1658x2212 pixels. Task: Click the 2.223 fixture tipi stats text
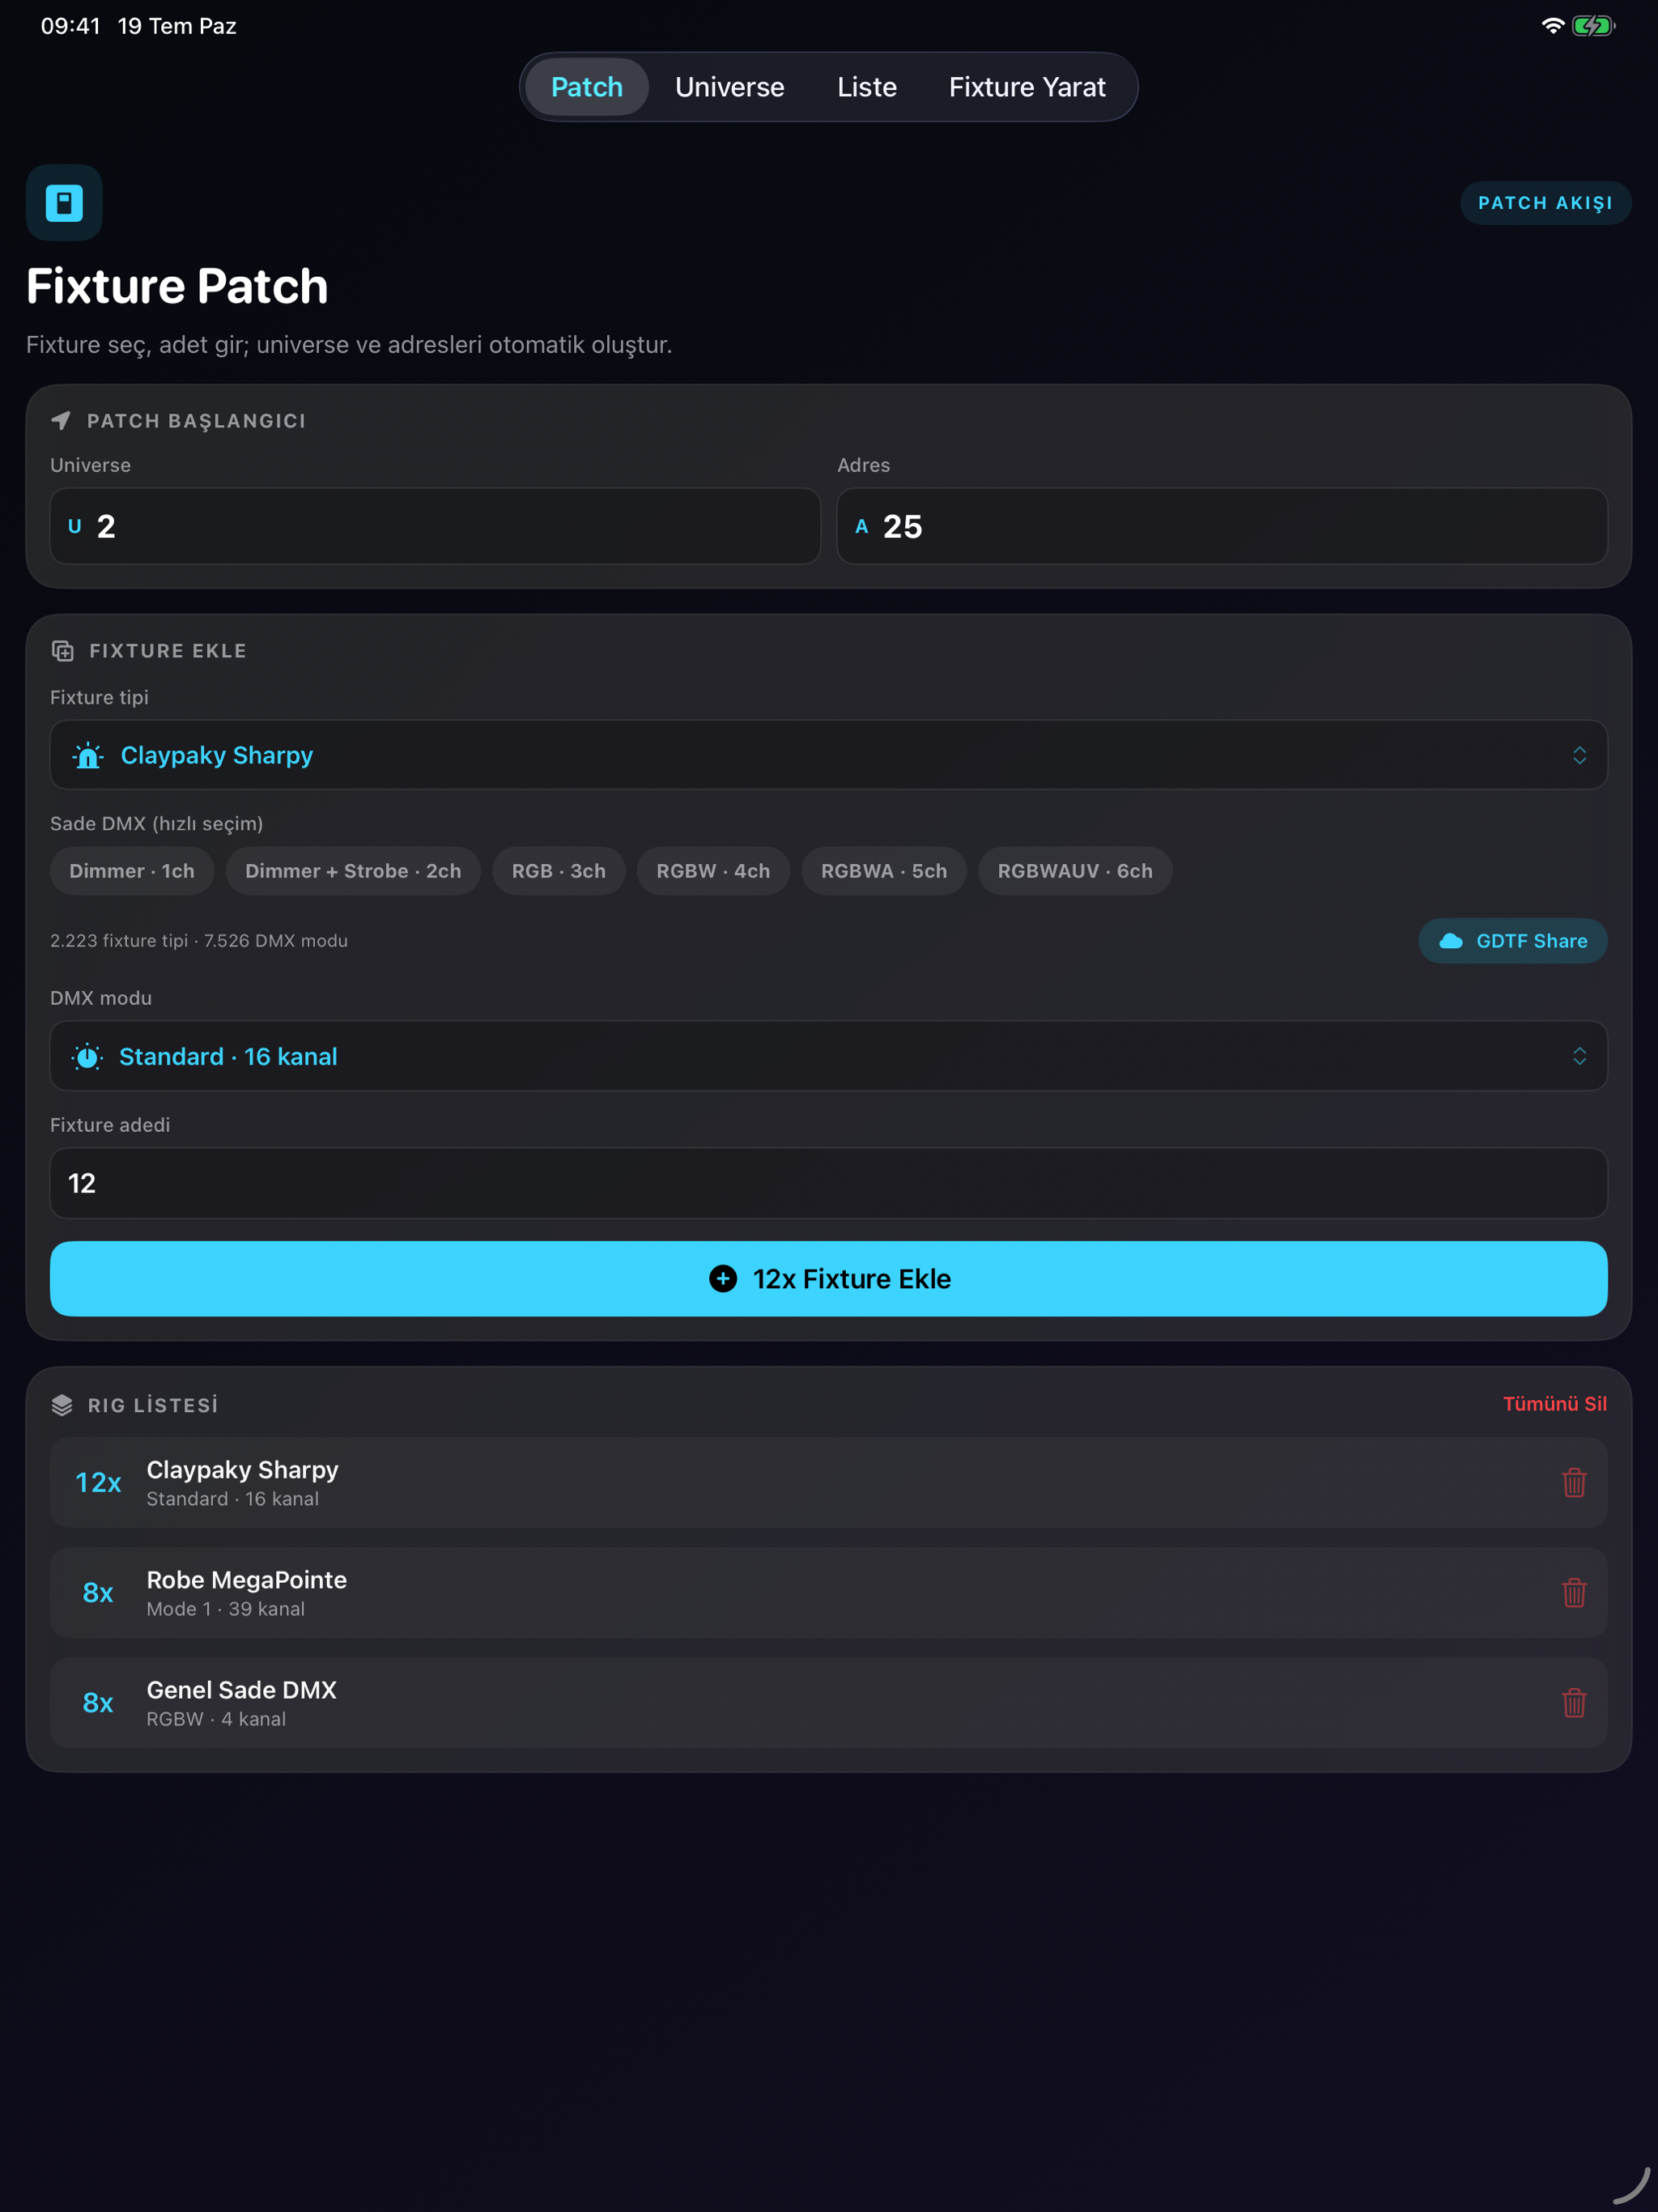tap(199, 941)
